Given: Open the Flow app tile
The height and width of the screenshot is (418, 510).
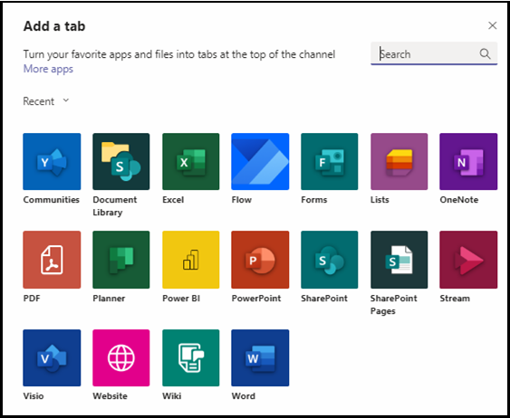Looking at the screenshot, I should pyautogui.click(x=260, y=161).
